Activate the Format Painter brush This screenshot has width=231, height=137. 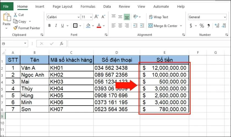coord(26,28)
